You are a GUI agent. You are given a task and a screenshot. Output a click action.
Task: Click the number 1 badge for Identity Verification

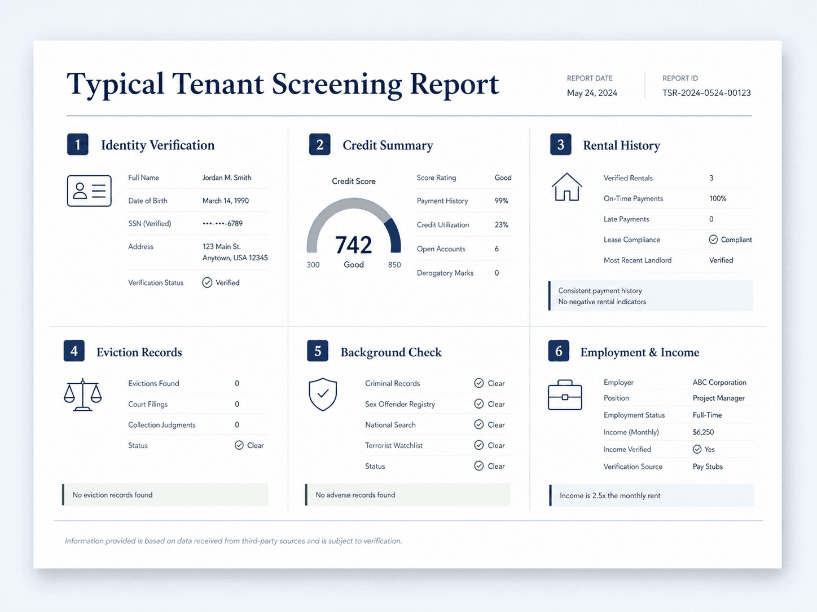pos(78,144)
